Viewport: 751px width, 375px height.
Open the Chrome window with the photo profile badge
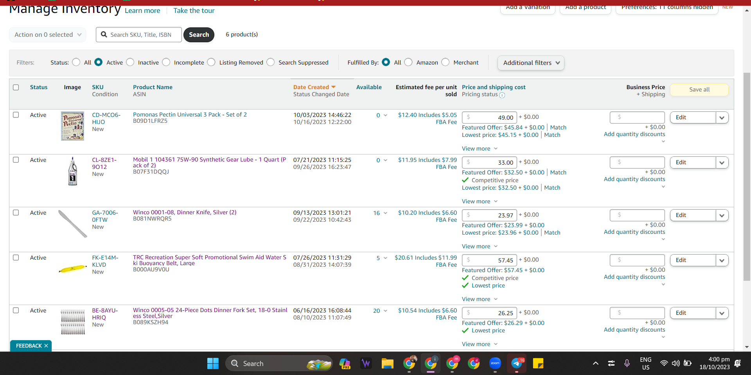pos(410,364)
